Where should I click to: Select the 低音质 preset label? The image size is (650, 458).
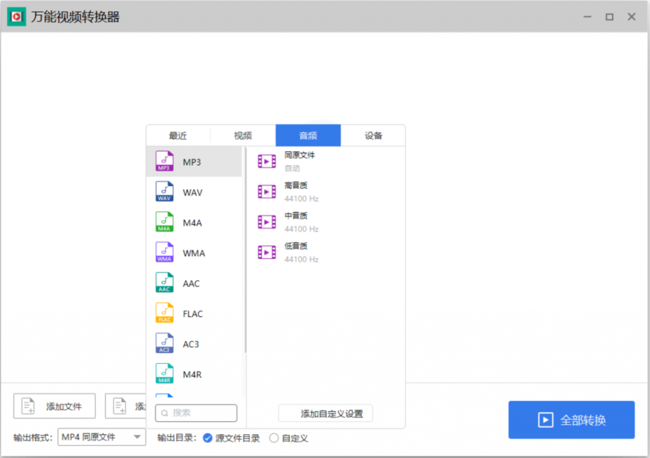click(296, 246)
